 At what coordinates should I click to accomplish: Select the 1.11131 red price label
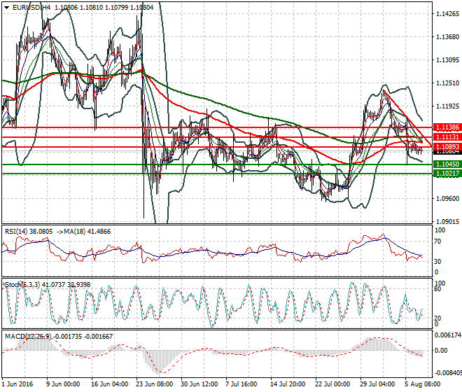click(447, 138)
